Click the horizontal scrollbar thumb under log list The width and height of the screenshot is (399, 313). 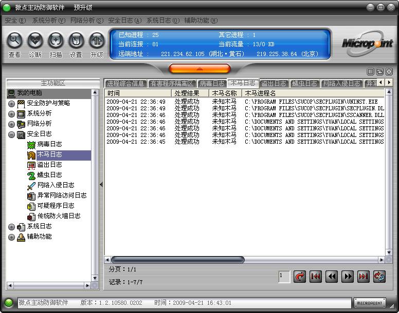tap(178, 260)
